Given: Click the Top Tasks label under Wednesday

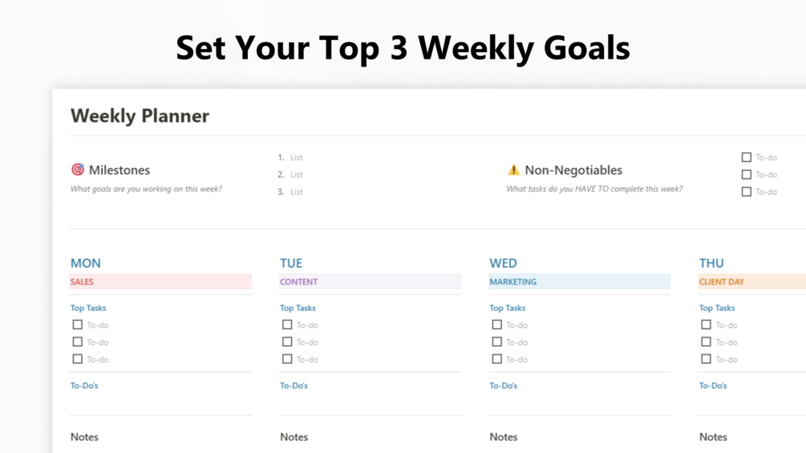Looking at the screenshot, I should point(507,308).
